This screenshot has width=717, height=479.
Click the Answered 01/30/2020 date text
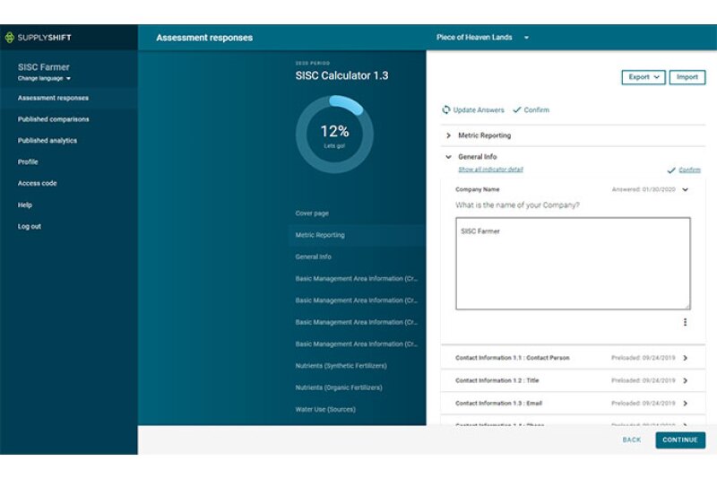click(x=644, y=189)
